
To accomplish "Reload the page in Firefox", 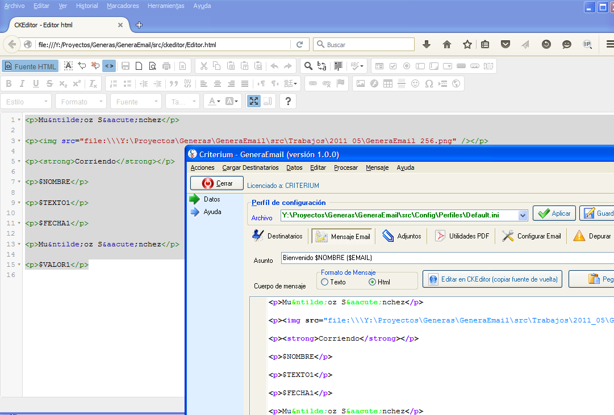I will [299, 45].
